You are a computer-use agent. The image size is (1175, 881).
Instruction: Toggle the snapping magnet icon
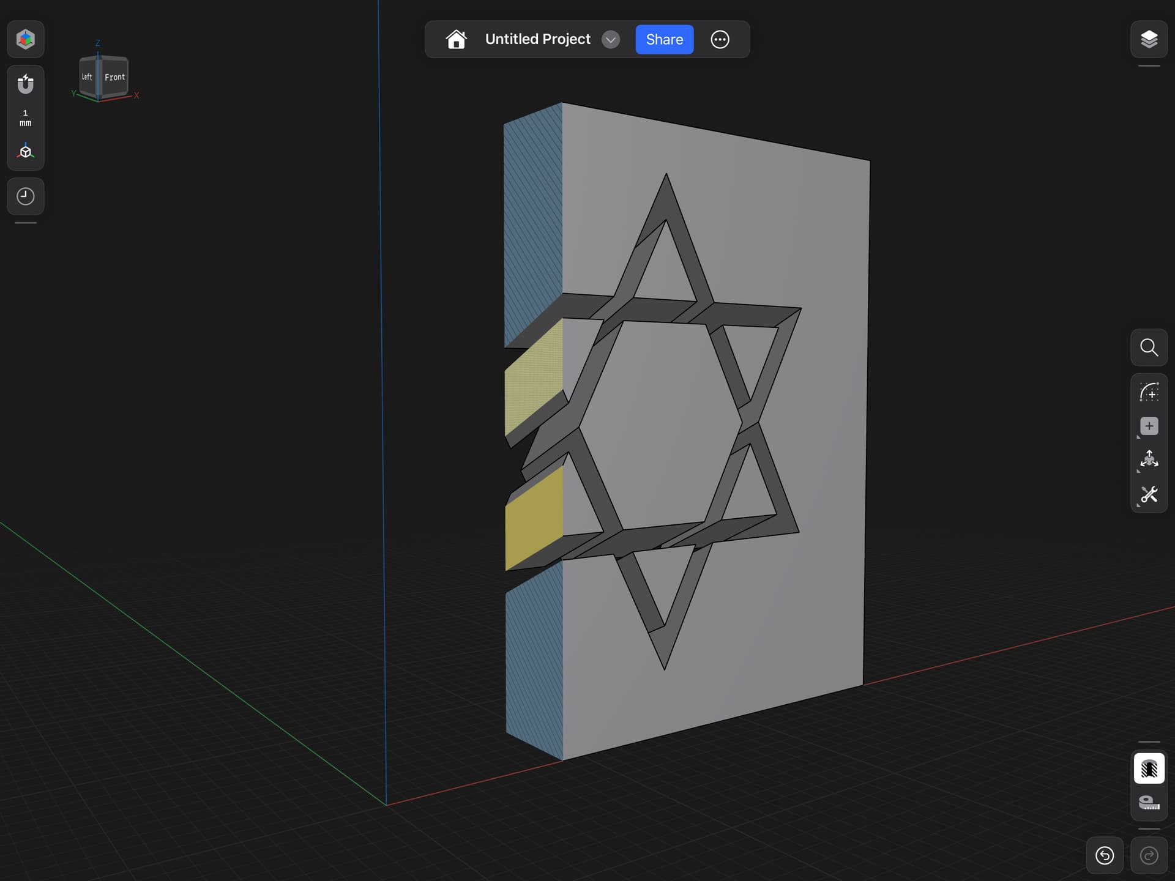(x=25, y=84)
